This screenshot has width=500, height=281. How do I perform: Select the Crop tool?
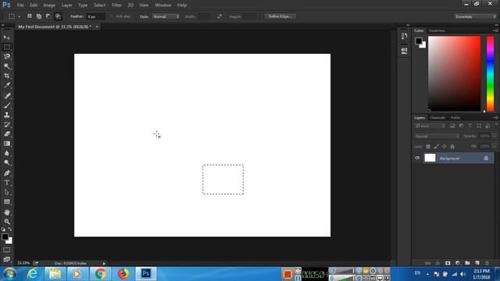click(x=7, y=76)
